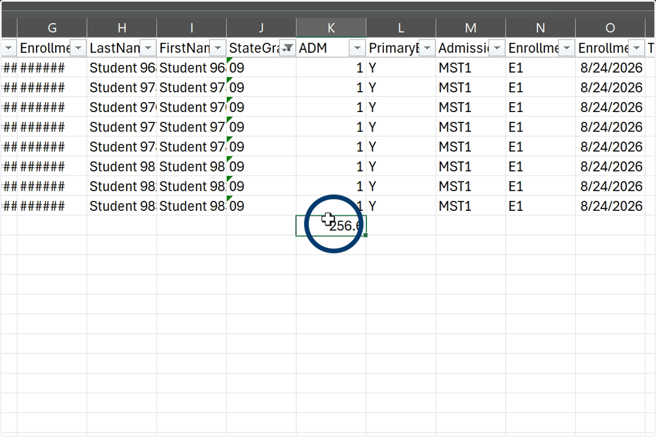Screen dimensions: 656x437
Task: Select the Student 96 cell in LastNam column
Action: tap(122, 68)
